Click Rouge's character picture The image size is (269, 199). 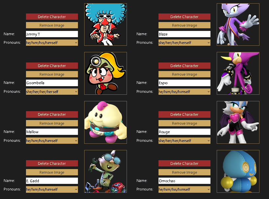tap(238, 122)
